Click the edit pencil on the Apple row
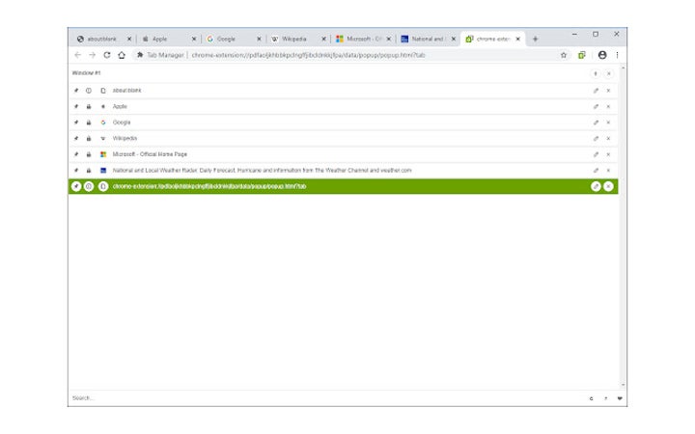The height and width of the screenshot is (434, 695). [x=596, y=106]
